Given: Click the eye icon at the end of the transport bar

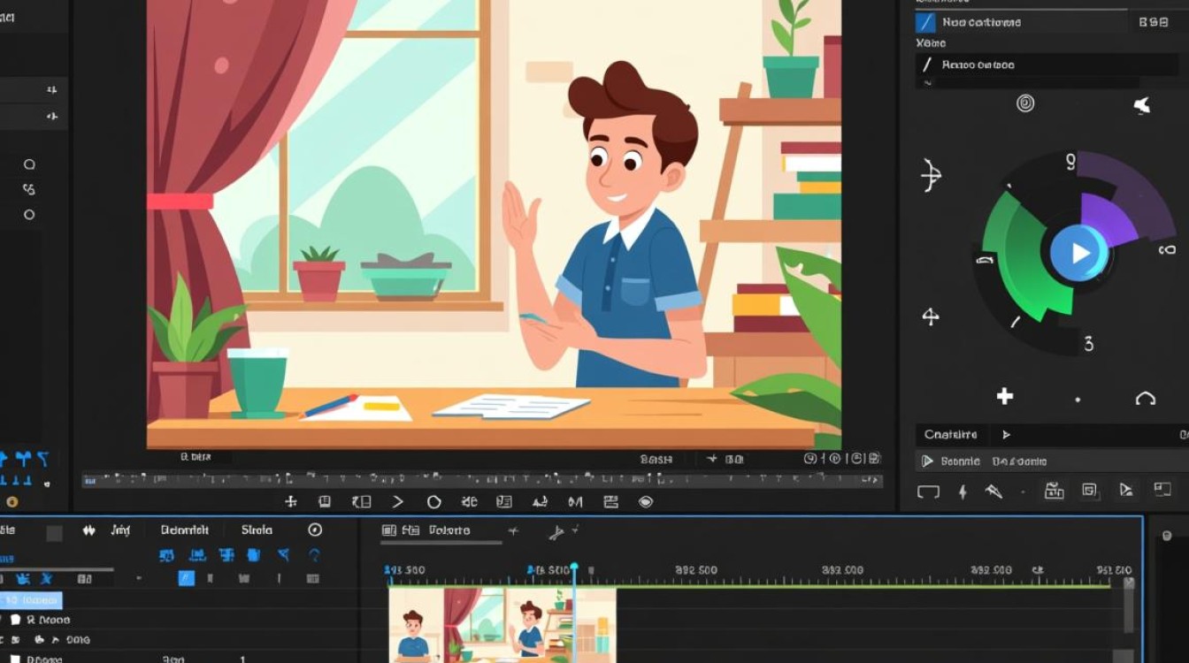Looking at the screenshot, I should [x=646, y=501].
